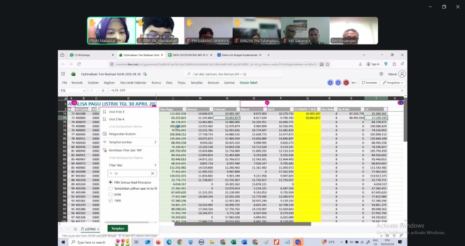Open Pengurutan Kustom custom sort

tap(122, 134)
